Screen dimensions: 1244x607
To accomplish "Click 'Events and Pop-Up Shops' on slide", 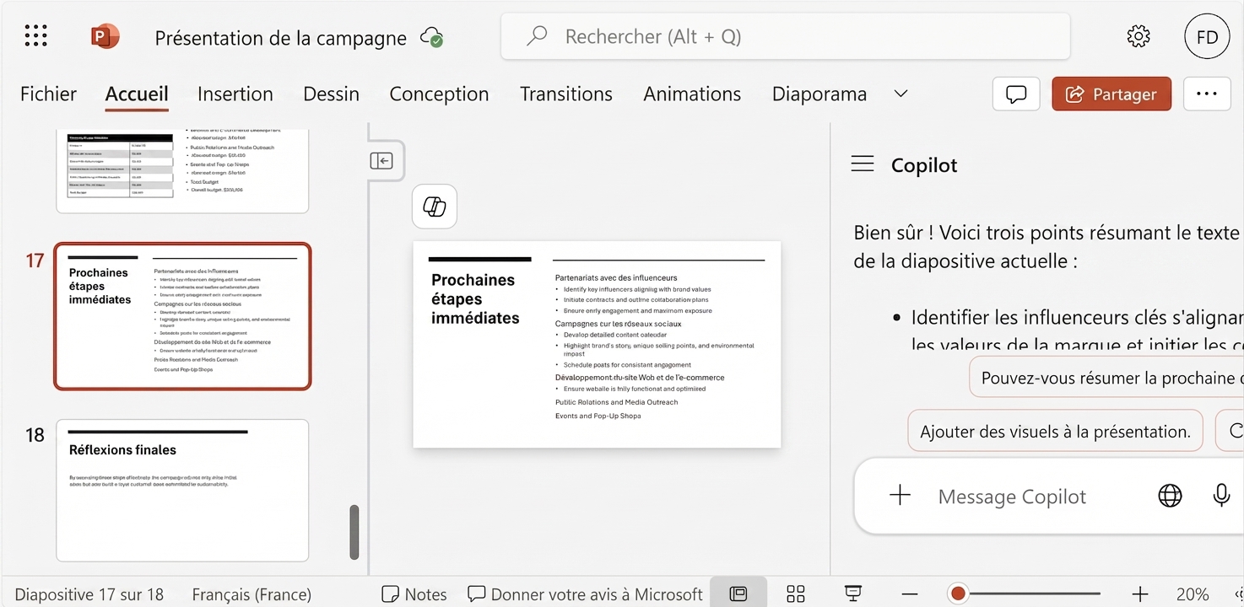I will pos(598,416).
